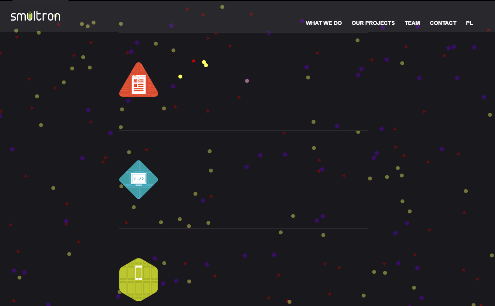Open the CONTACT page link
The height and width of the screenshot is (306, 495).
pos(443,23)
